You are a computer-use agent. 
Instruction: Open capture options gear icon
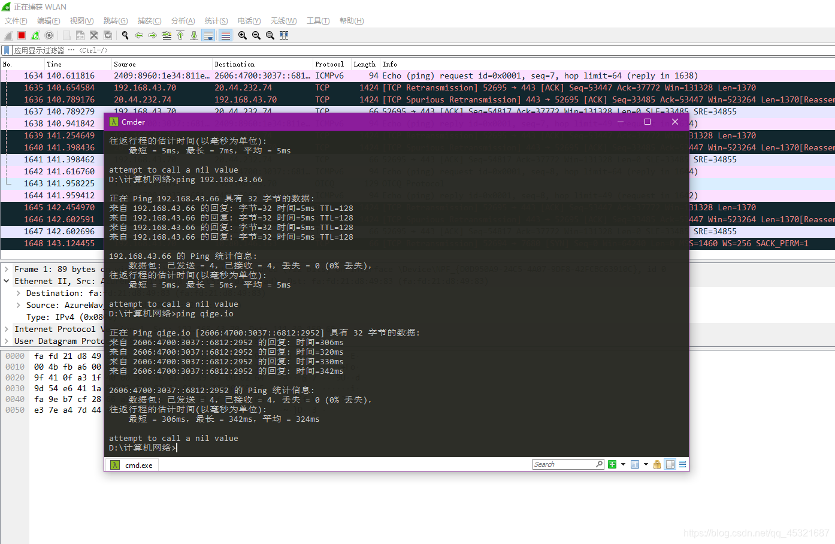(49, 35)
